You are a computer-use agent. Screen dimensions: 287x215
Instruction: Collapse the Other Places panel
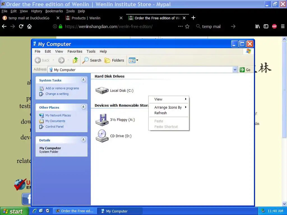(x=83, y=107)
